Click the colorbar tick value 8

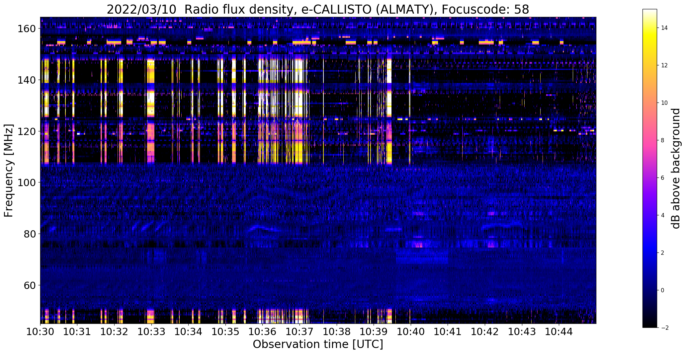663,140
